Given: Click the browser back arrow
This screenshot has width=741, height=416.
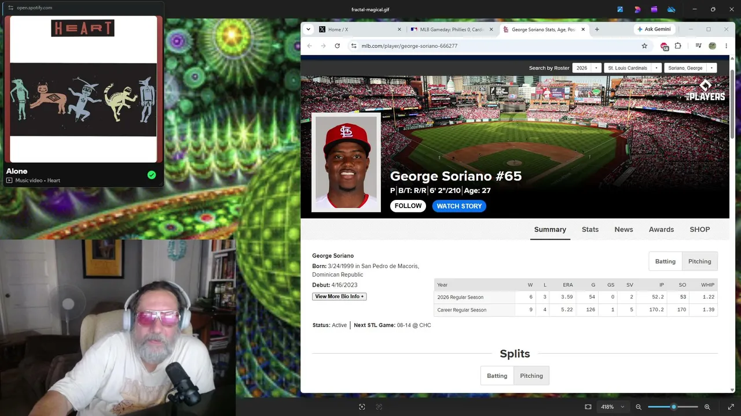Looking at the screenshot, I should (310, 46).
